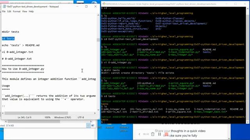This screenshot has width=250, height=140.
Task: Click the Notepad vertical scrollbar up arrow
Action: [x=98, y=15]
